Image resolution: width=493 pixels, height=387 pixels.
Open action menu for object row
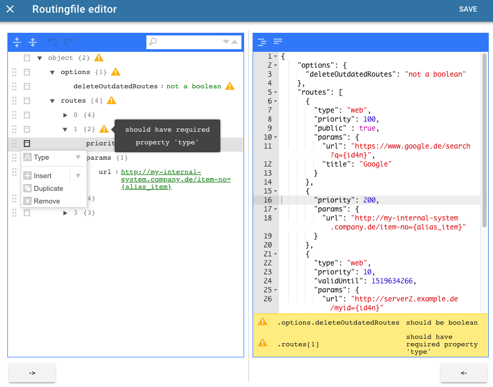[x=27, y=58]
